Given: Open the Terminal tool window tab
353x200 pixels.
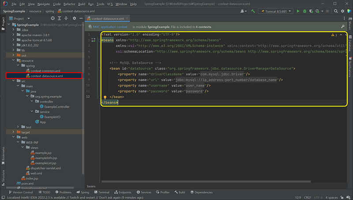Looking at the screenshot, I should (x=102, y=192).
